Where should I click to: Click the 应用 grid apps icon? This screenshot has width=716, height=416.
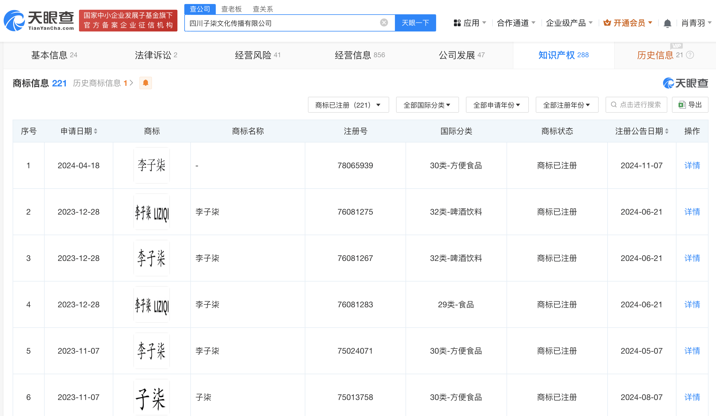457,23
